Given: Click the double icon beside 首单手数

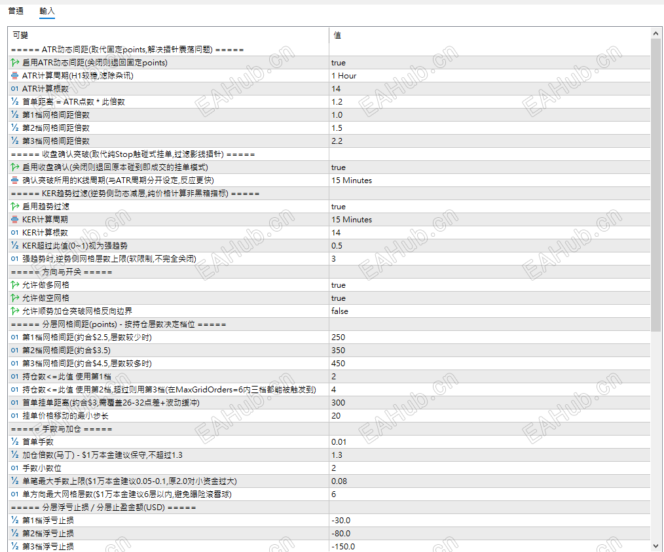Looking at the screenshot, I should pyautogui.click(x=15, y=442).
